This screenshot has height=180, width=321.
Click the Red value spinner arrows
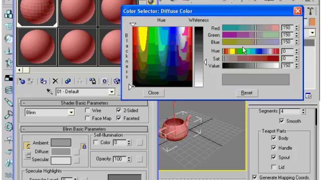point(297,28)
